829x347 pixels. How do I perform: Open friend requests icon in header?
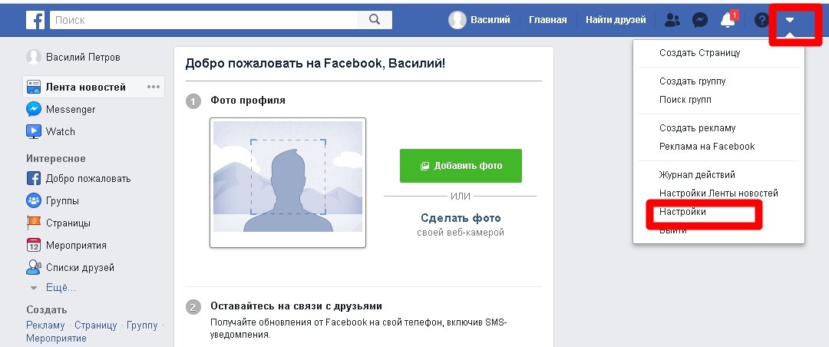point(672,20)
